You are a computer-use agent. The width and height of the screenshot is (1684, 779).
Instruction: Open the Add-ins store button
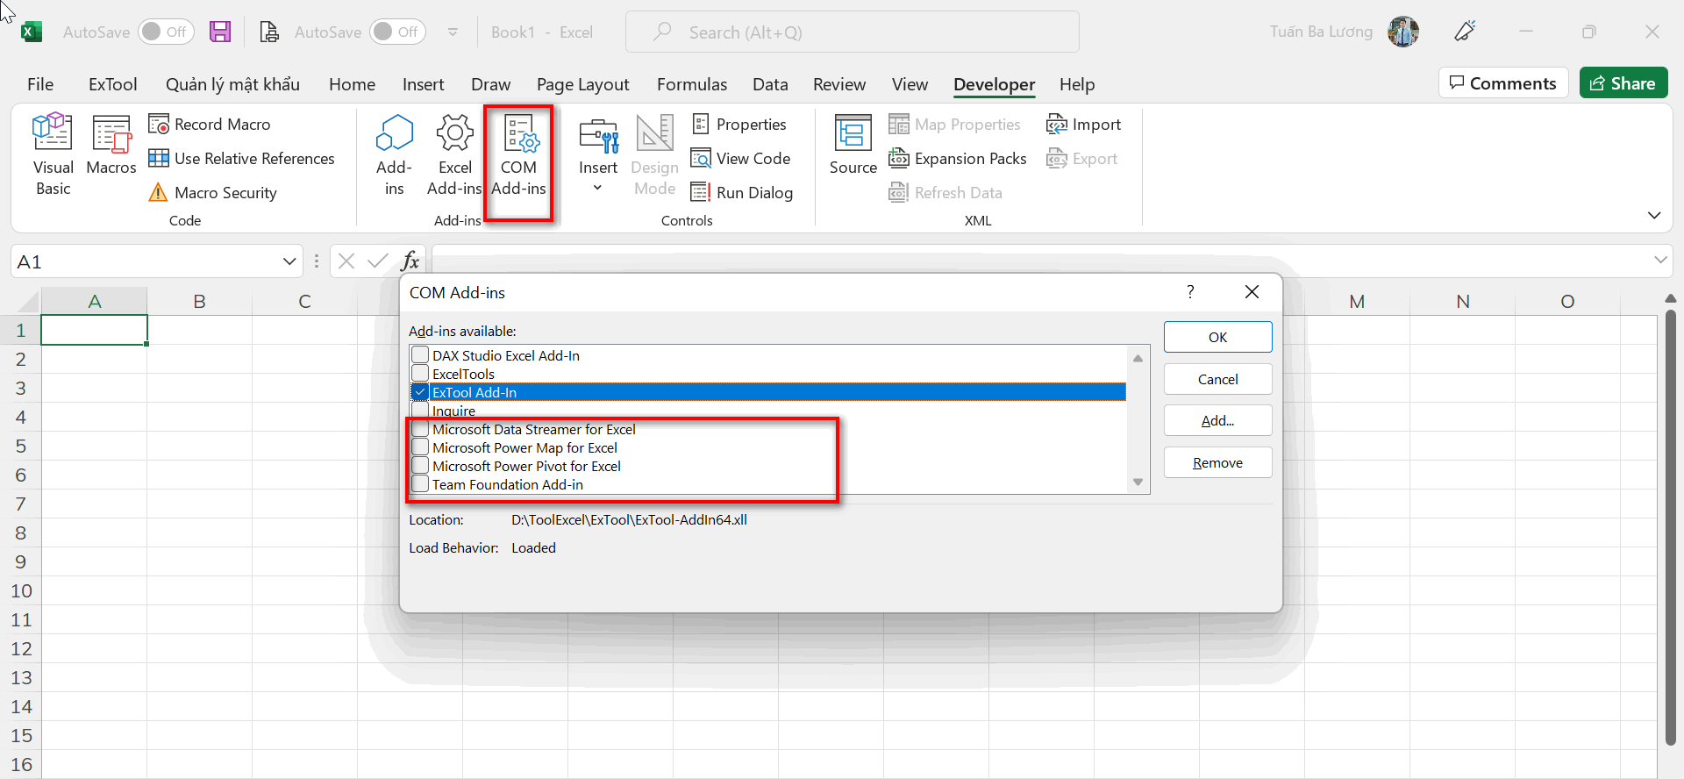(395, 155)
